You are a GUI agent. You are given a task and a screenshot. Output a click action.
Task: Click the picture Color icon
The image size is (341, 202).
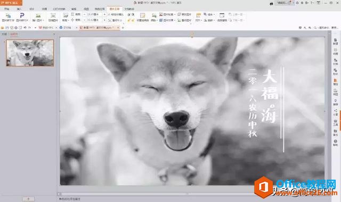pos(154,15)
